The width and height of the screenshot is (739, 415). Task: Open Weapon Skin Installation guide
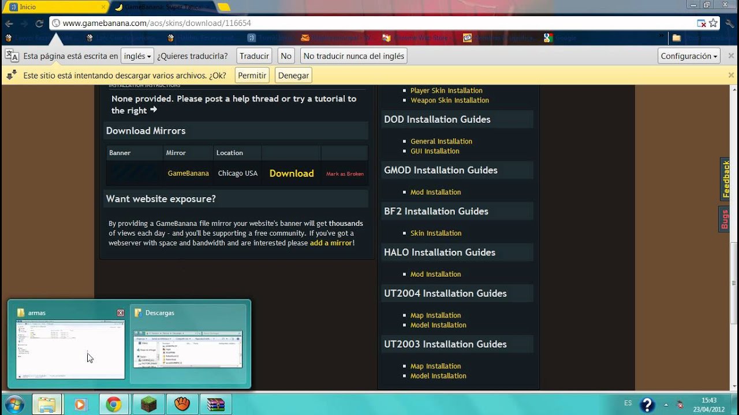coord(450,100)
